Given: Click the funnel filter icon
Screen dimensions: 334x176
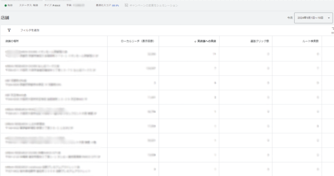Looking at the screenshot, I should (9, 30).
